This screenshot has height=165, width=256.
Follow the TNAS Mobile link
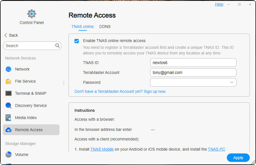(102, 149)
